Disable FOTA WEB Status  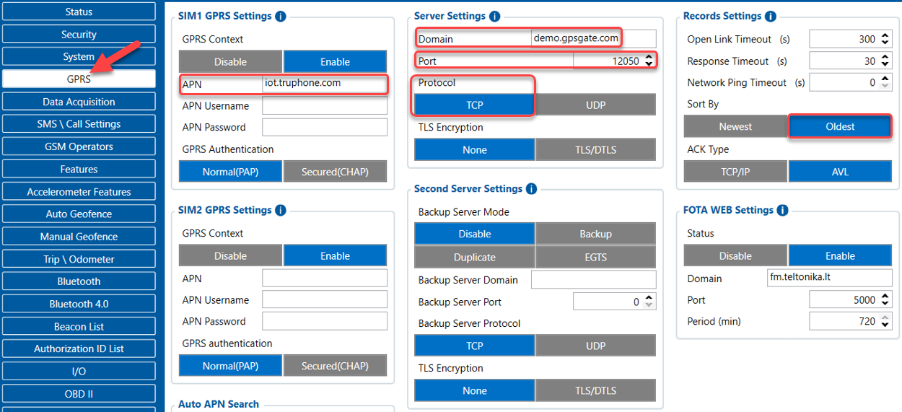[735, 255]
